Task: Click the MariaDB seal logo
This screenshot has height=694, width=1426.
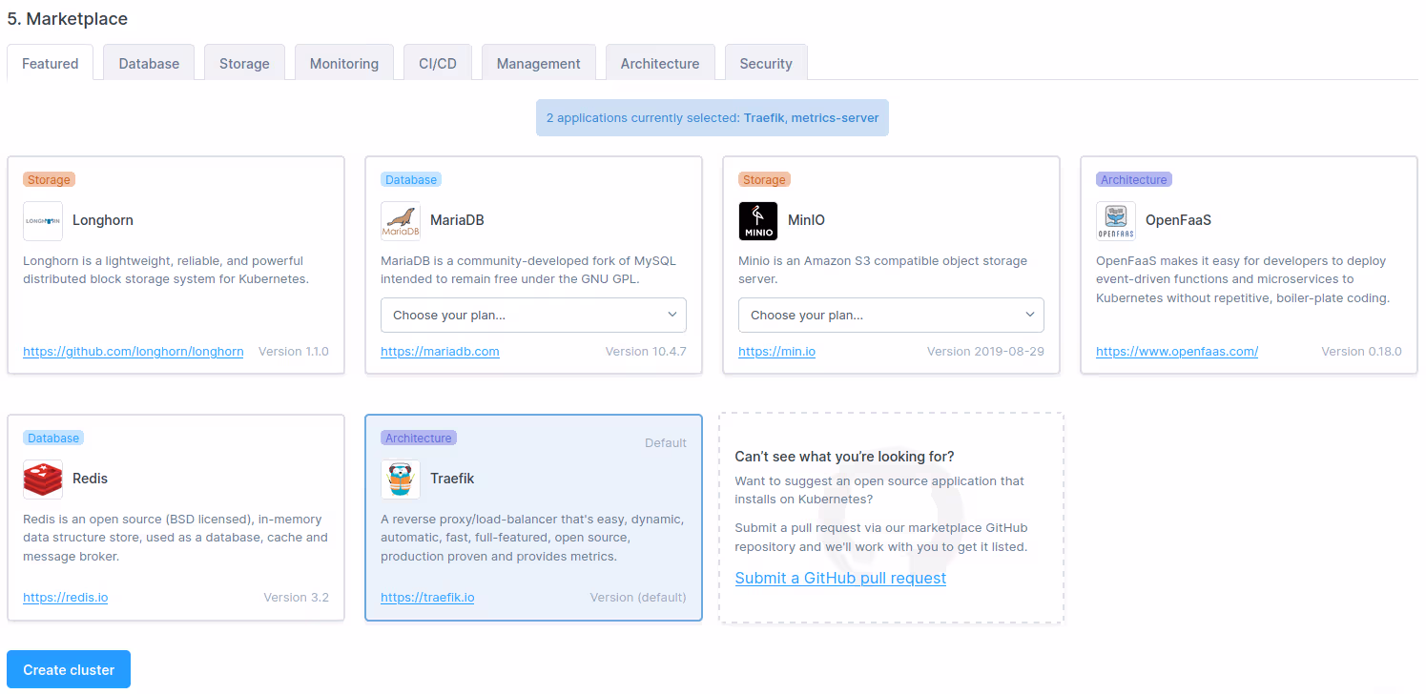Action: 401,221
